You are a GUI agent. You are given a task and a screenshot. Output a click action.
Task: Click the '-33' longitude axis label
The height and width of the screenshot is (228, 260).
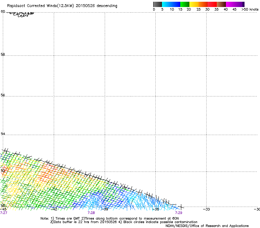[x=207, y=209]
